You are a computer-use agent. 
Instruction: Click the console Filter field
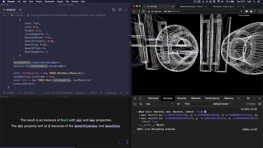tap(197, 104)
